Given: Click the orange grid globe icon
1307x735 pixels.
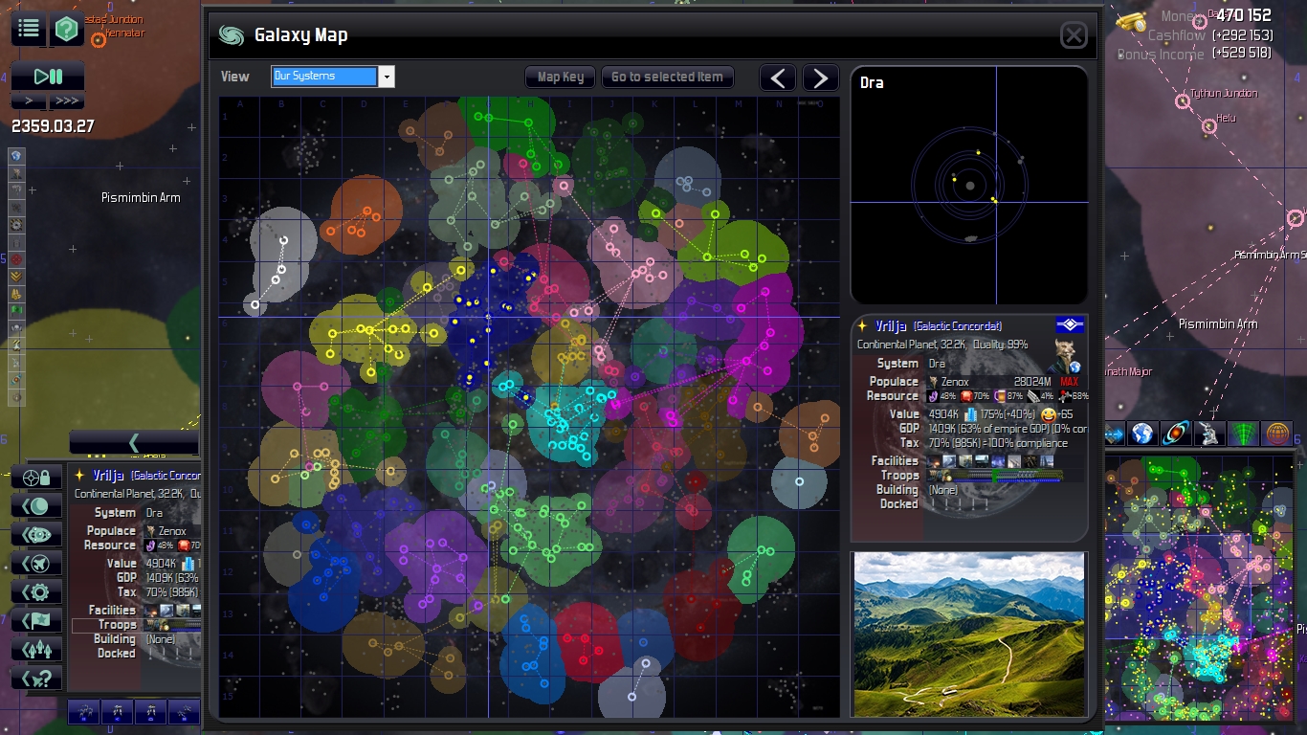Looking at the screenshot, I should [x=1276, y=434].
